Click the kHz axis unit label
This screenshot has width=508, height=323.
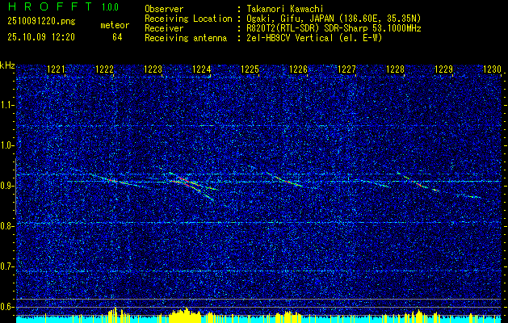tap(7, 65)
